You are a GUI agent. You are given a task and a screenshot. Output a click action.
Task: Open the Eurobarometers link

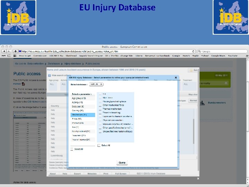(x=217, y=103)
